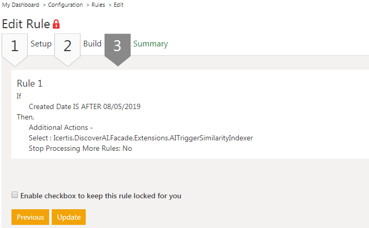Click the Edit Rule page title
The width and height of the screenshot is (369, 228).
(x=26, y=24)
